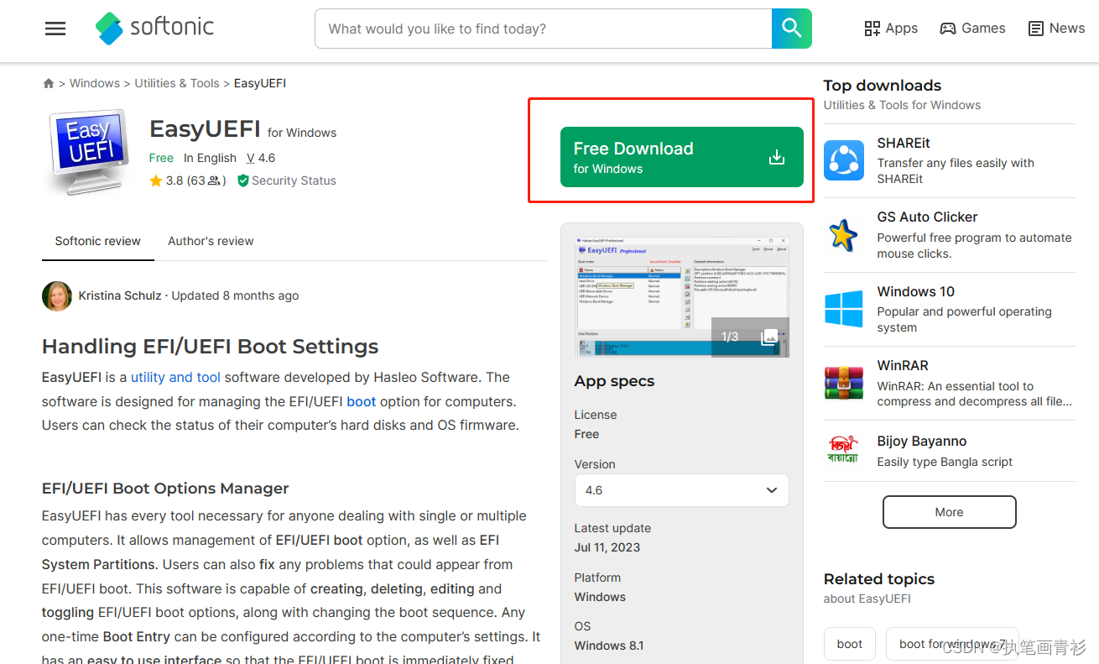This screenshot has width=1099, height=664.
Task: Open SHAREit title
Action: pos(904,143)
